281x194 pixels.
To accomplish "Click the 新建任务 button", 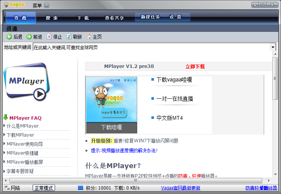I will click(150, 17).
